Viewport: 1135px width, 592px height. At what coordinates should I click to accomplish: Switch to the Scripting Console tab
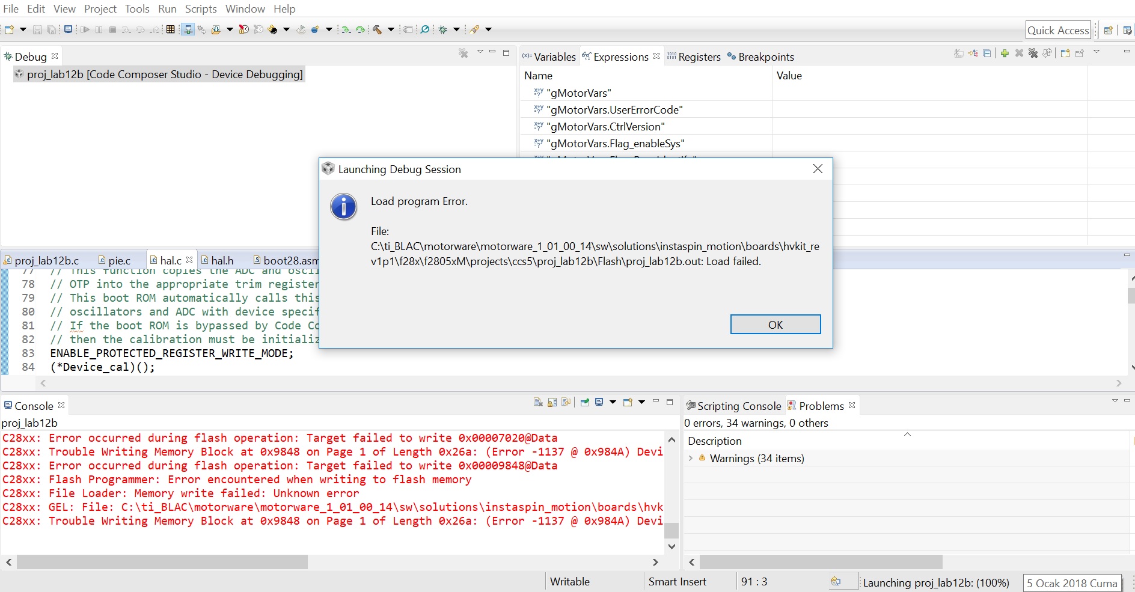pyautogui.click(x=733, y=406)
